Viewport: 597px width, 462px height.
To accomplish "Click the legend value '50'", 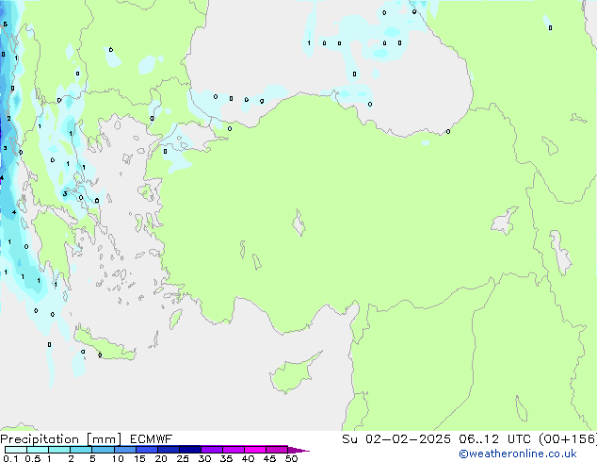I will tap(291, 458).
